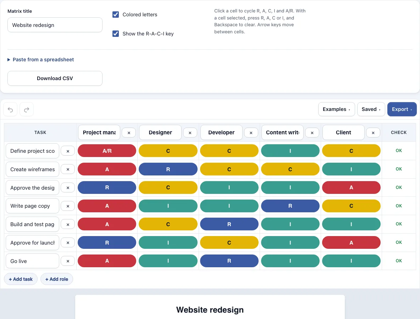The image size is (420, 319).
Task: Delete the Go live task row
Action: click(x=68, y=261)
